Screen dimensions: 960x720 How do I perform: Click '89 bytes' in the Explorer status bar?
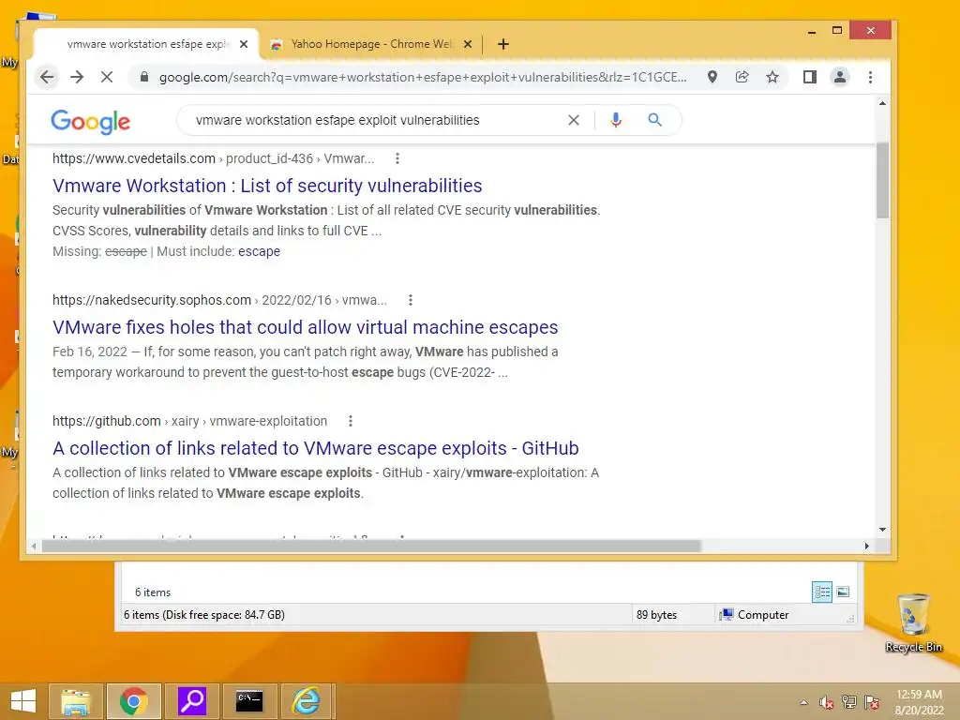656,615
